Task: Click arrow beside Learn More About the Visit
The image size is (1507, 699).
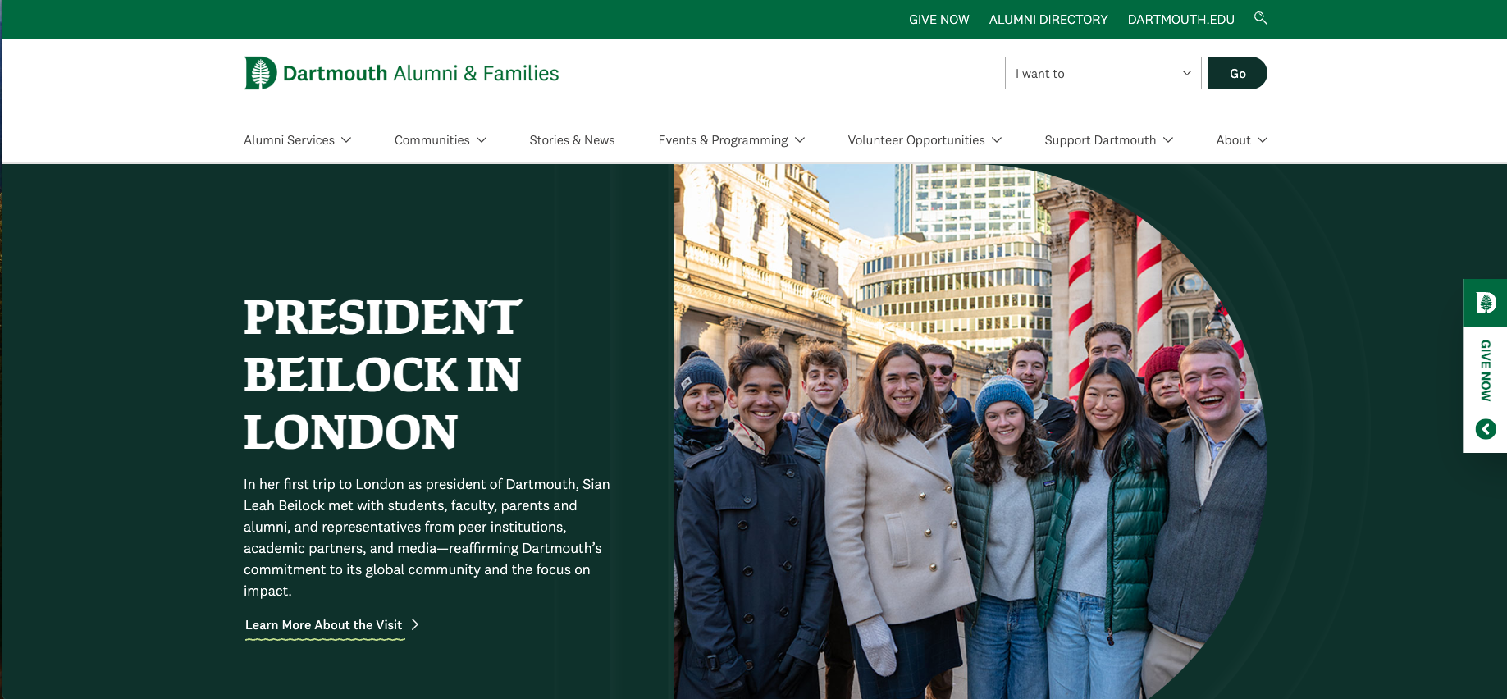Action: click(415, 624)
